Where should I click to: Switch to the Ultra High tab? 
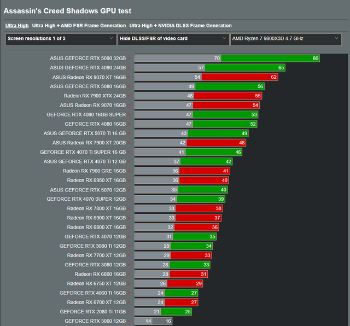coord(17,26)
